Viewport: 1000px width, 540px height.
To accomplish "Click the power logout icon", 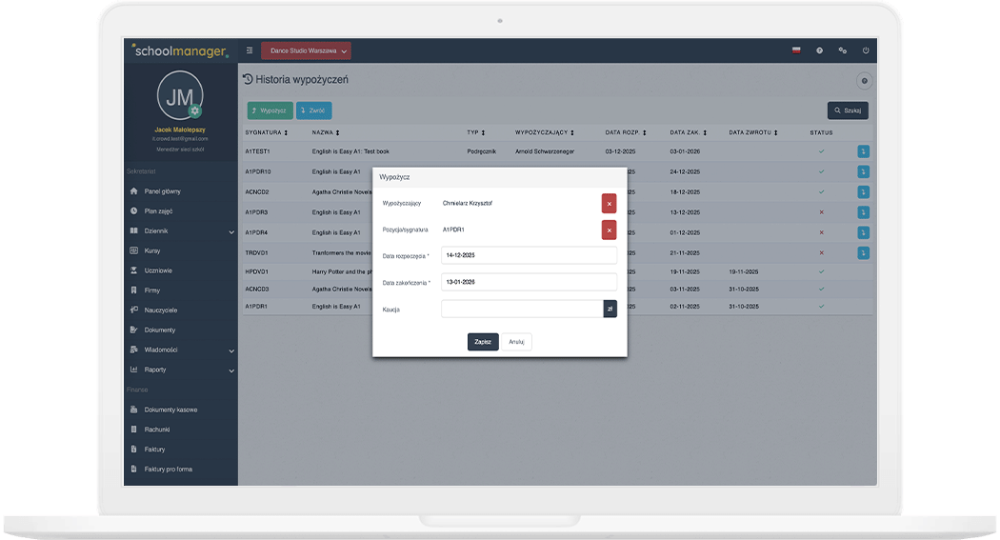I will tap(866, 50).
